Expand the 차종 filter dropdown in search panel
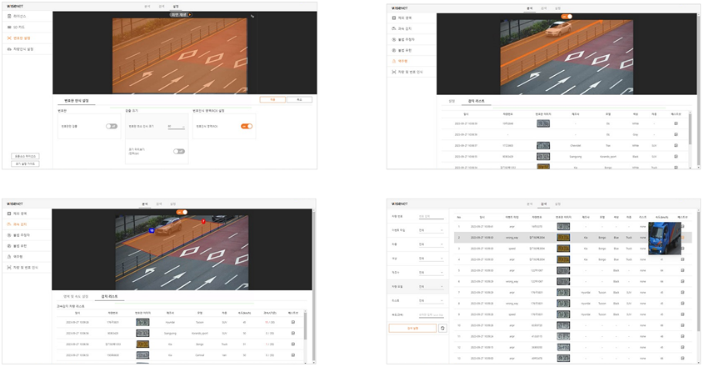This screenshot has width=704, height=367. coord(432,244)
